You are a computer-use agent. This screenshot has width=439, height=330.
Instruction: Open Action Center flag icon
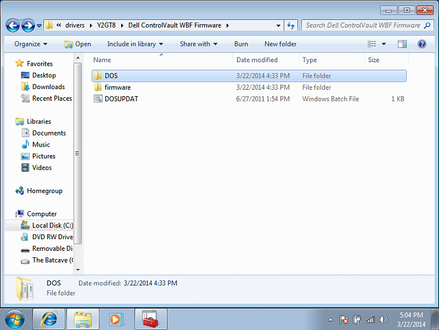pos(344,319)
